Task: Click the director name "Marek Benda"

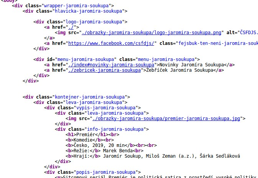Action: pyautogui.click(x=118, y=151)
